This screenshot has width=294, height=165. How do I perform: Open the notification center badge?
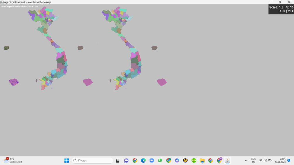289,161
